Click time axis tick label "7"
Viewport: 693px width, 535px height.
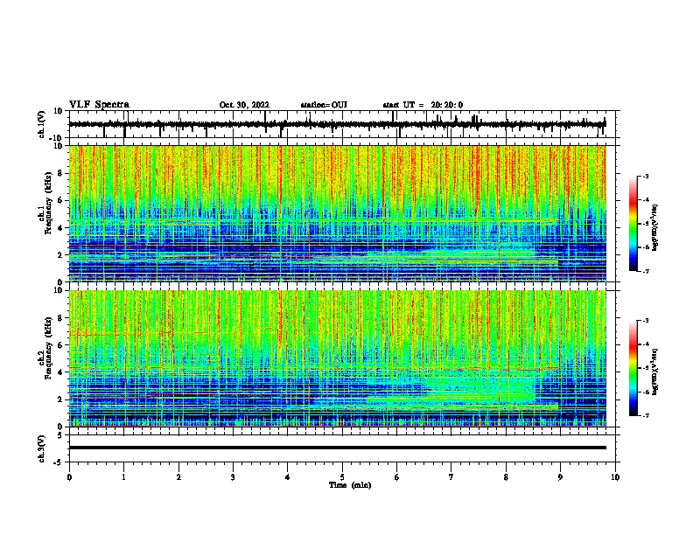[x=451, y=477]
